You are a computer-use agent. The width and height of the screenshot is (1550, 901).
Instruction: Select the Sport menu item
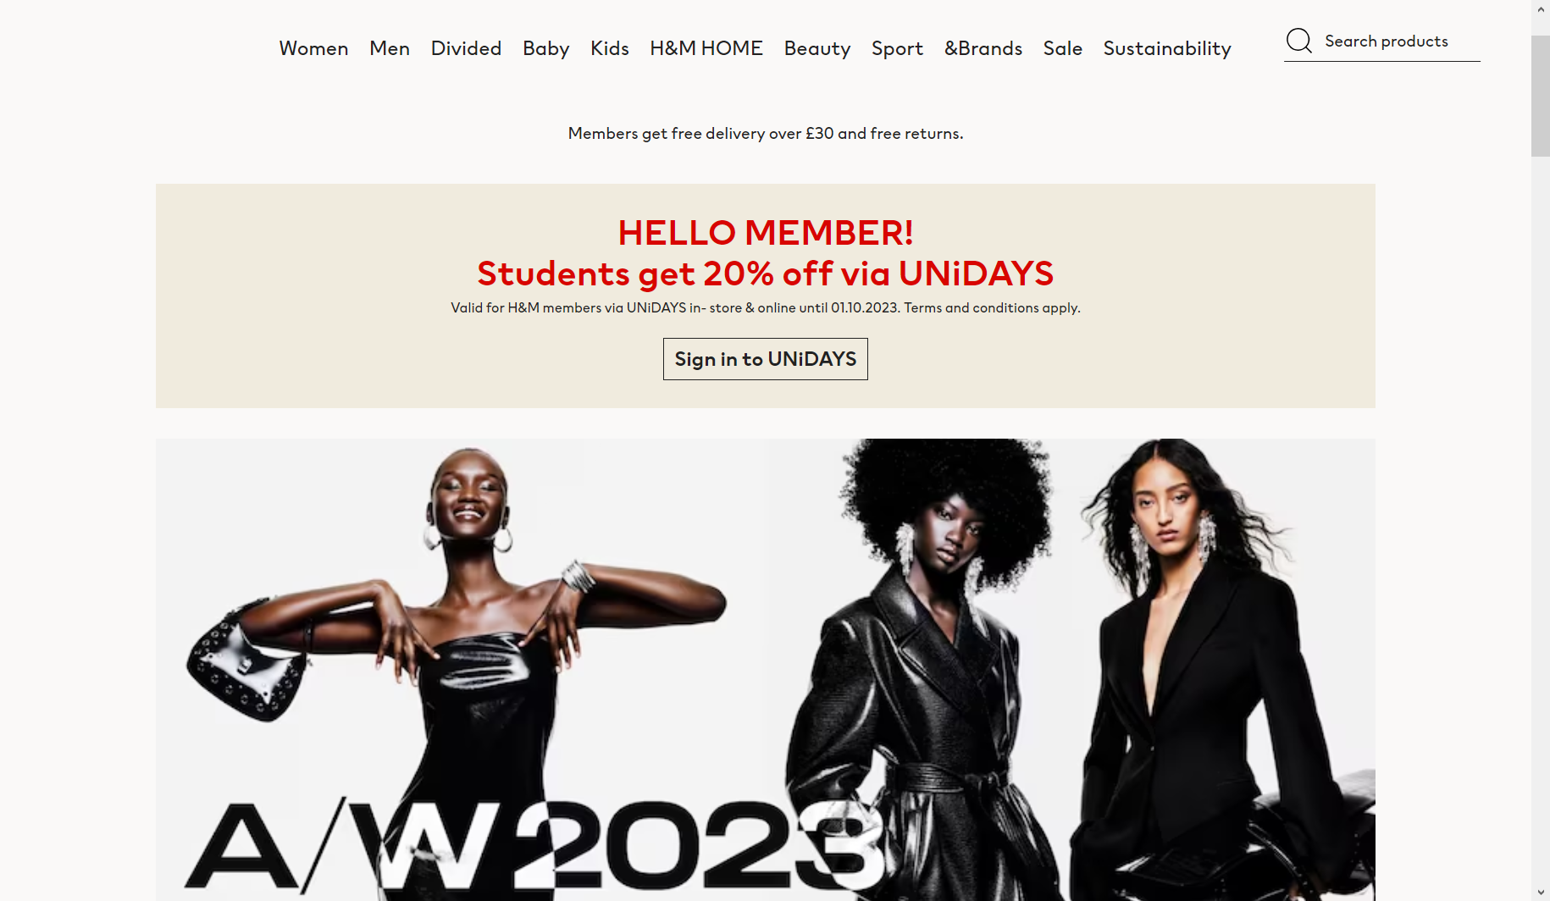coord(897,48)
